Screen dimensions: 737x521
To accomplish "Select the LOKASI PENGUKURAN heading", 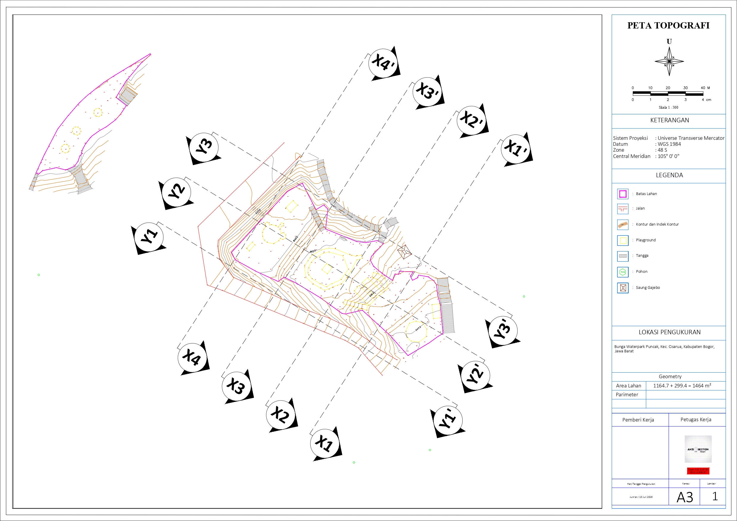I will [669, 332].
